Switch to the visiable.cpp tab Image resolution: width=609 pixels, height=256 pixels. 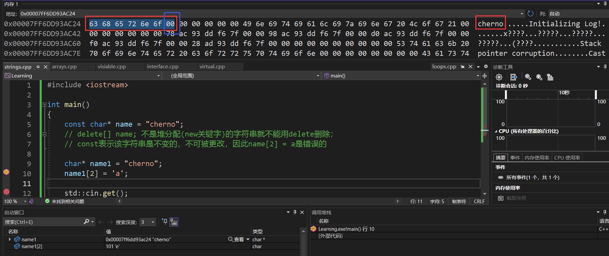[x=112, y=67]
